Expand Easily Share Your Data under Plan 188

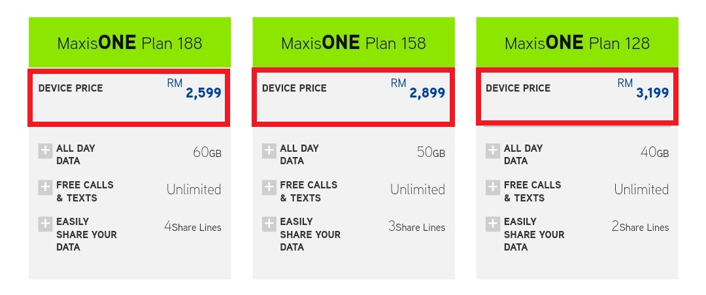pos(45,225)
